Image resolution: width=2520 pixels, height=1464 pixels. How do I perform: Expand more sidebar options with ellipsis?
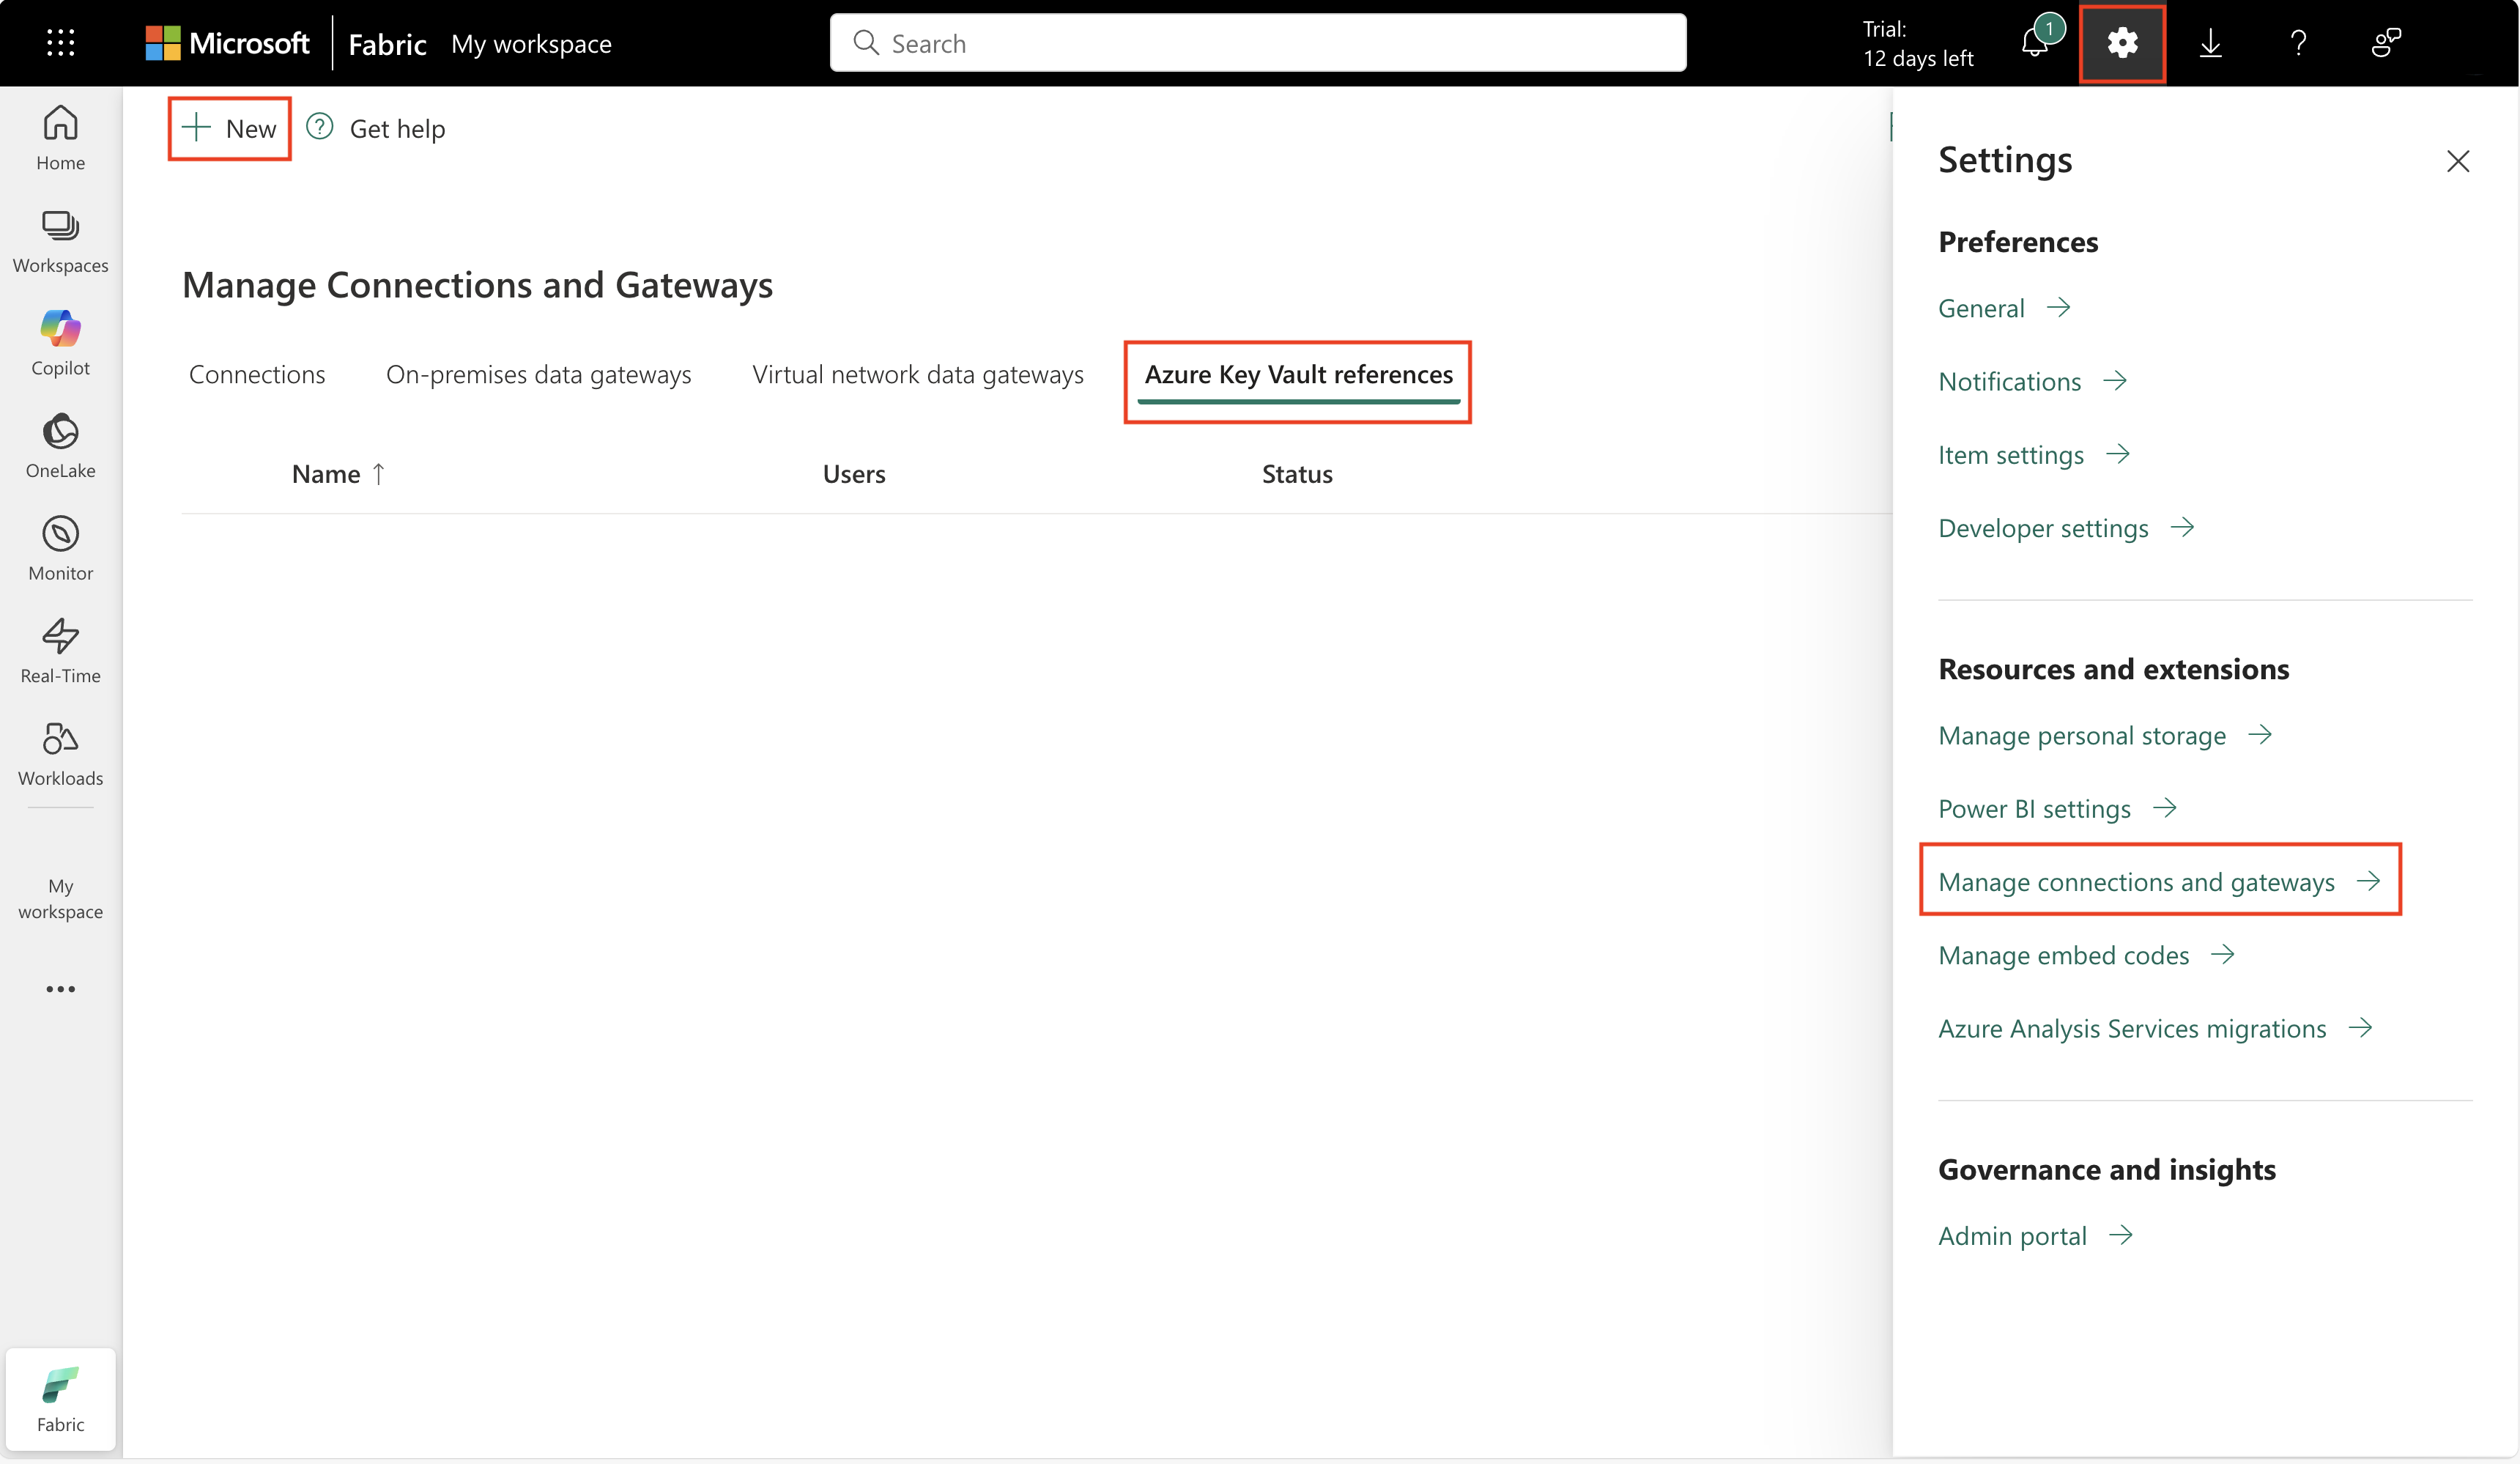(59, 988)
